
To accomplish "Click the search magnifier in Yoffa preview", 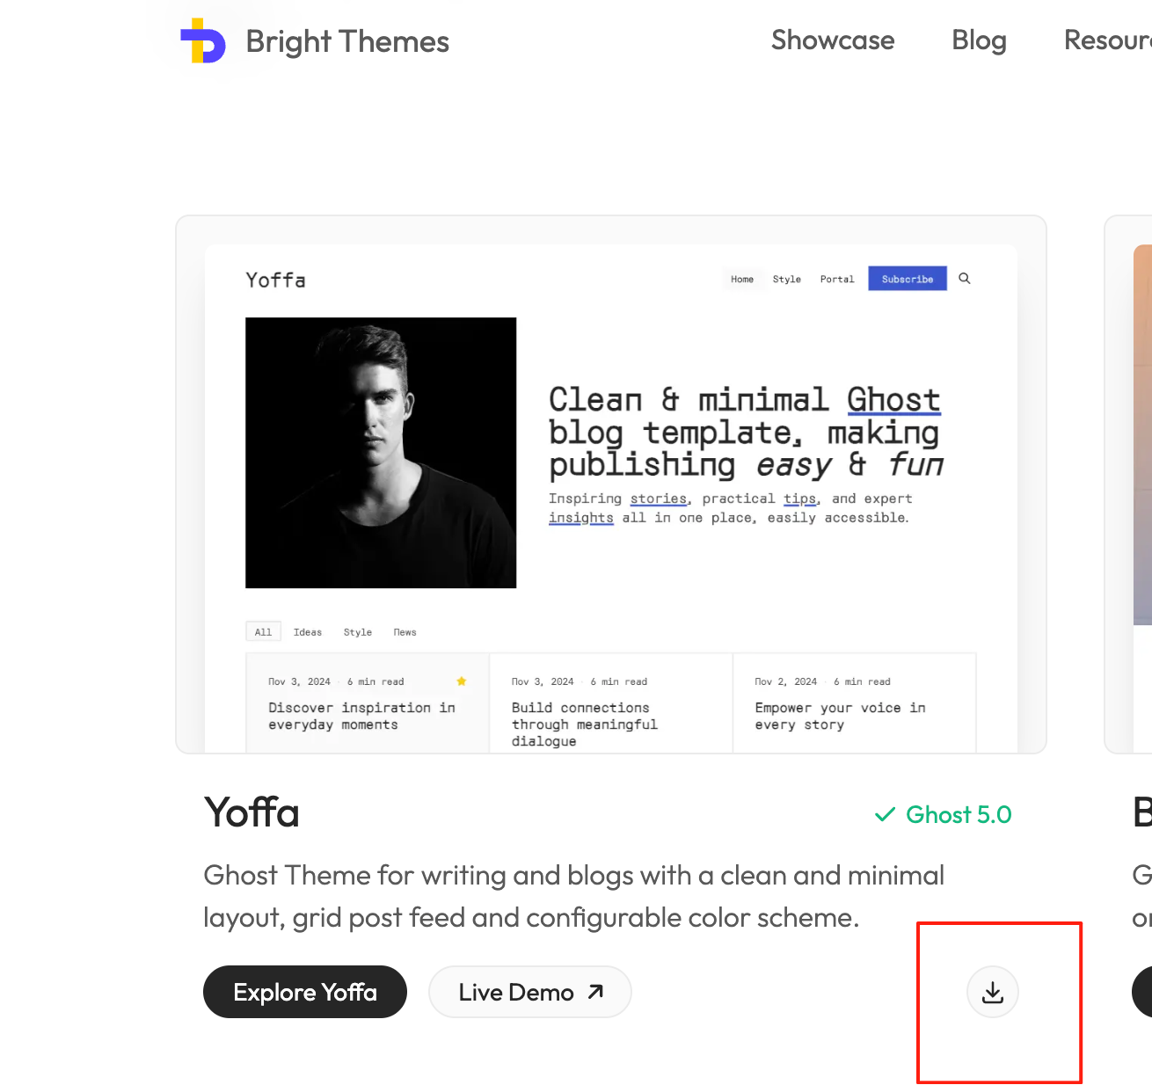I will point(965,279).
